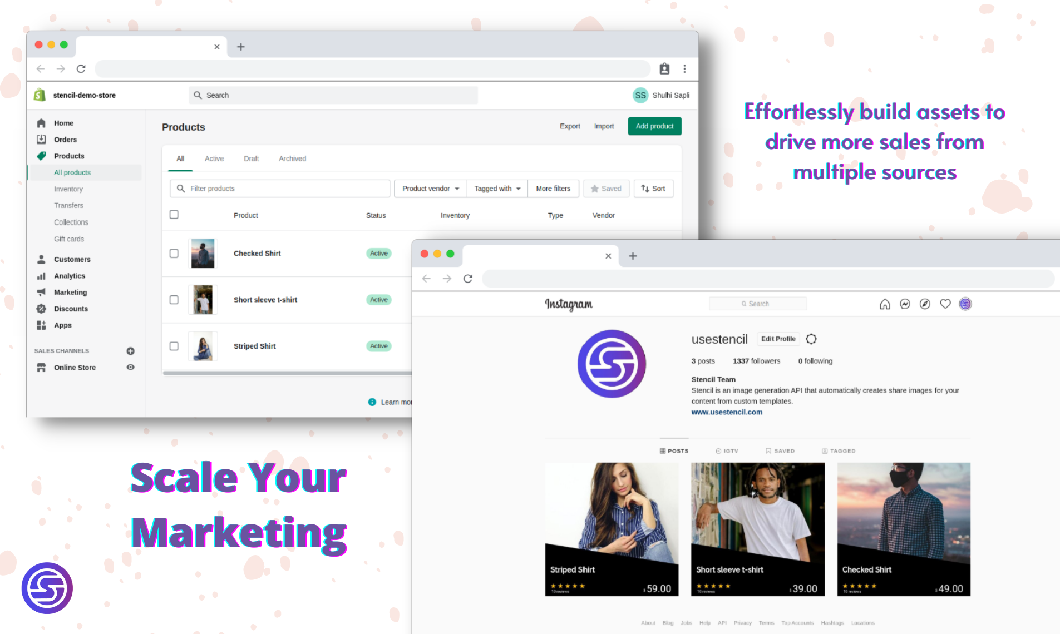
Task: Open the Striped Shirt Instagram post
Action: (612, 529)
